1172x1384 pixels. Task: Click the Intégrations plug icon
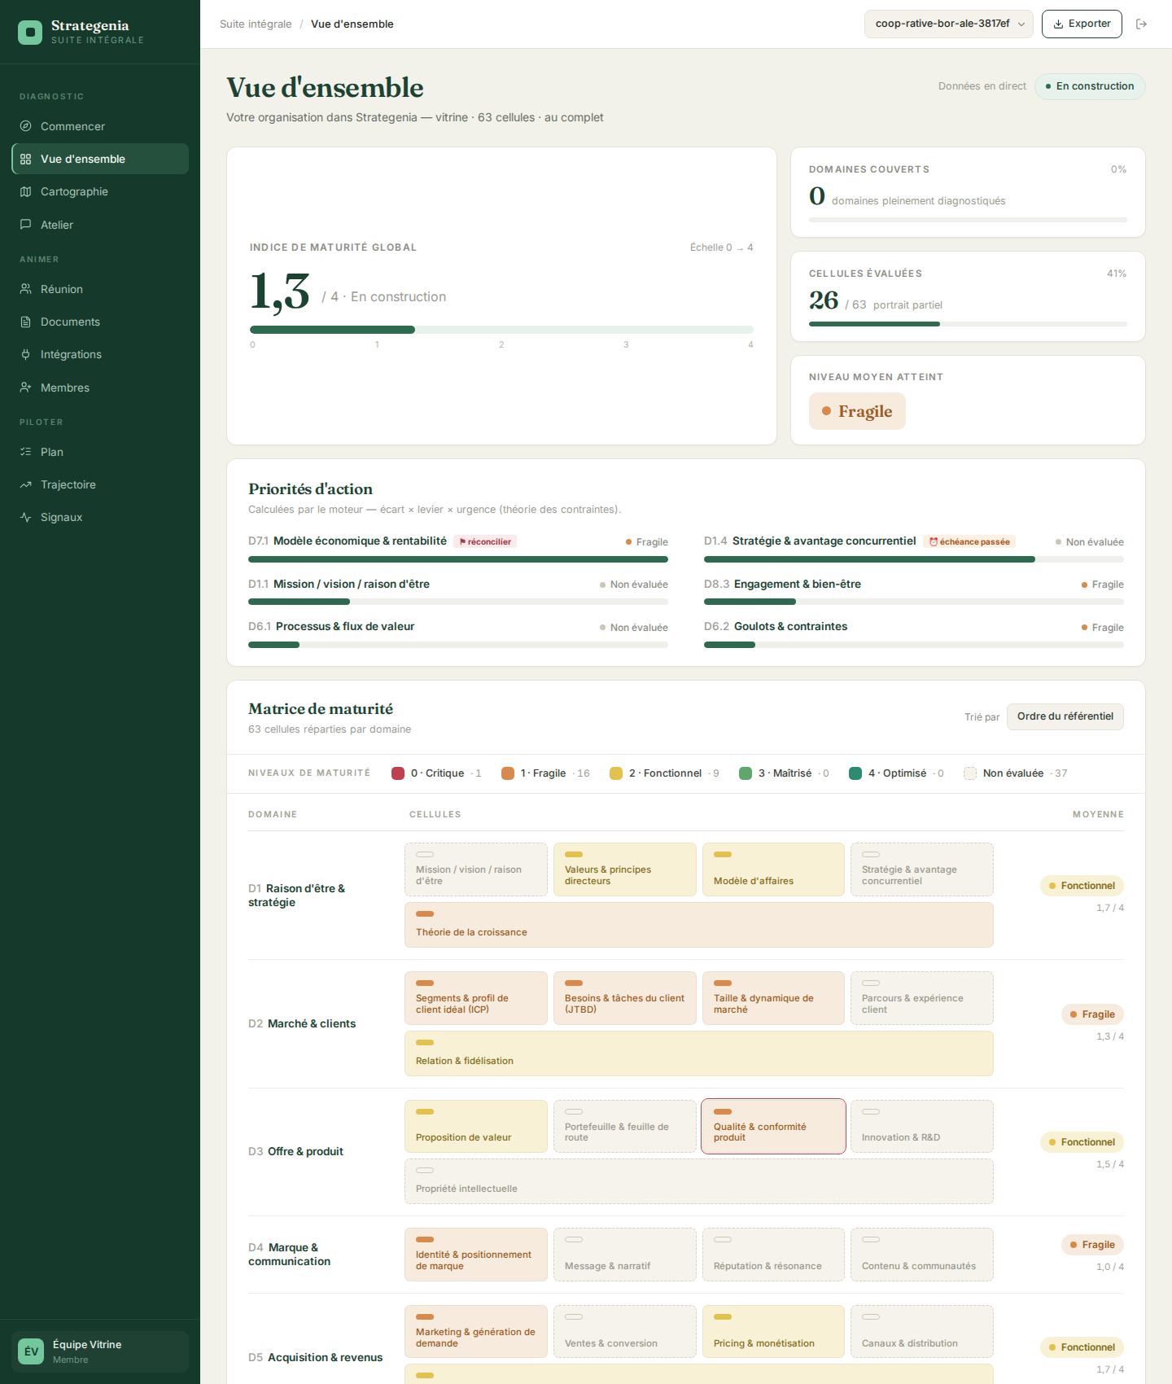coord(26,354)
